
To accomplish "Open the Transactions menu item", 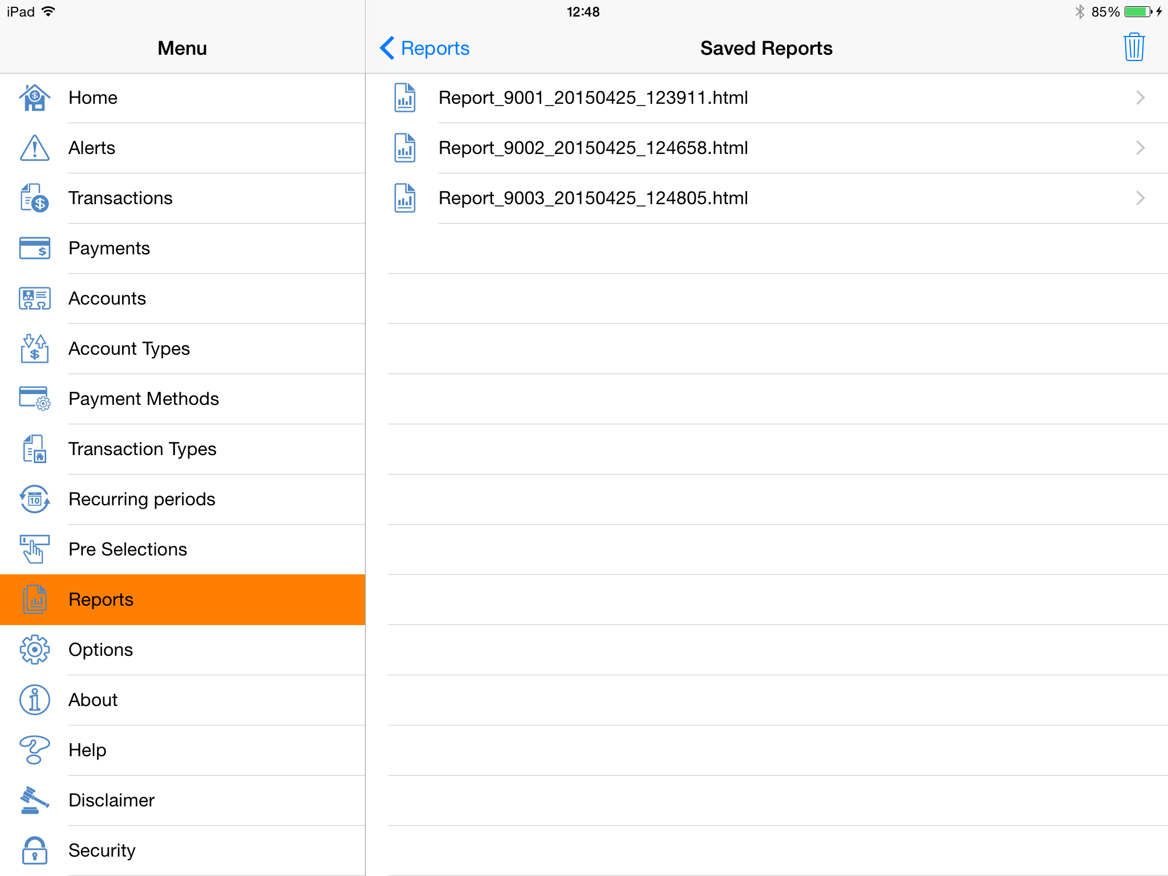I will pos(120,198).
